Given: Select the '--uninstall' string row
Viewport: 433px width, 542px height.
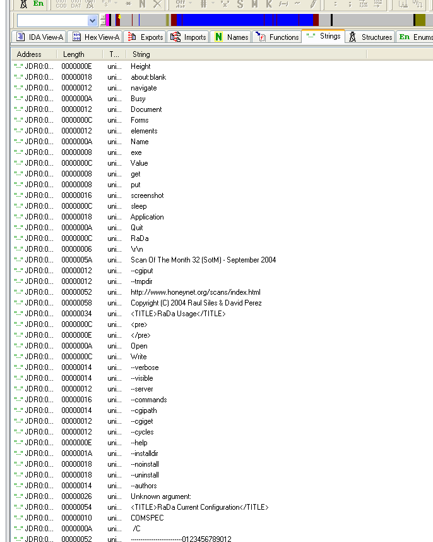Looking at the screenshot, I should coord(145,474).
